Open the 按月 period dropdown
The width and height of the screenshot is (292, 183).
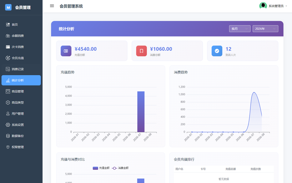(240, 29)
